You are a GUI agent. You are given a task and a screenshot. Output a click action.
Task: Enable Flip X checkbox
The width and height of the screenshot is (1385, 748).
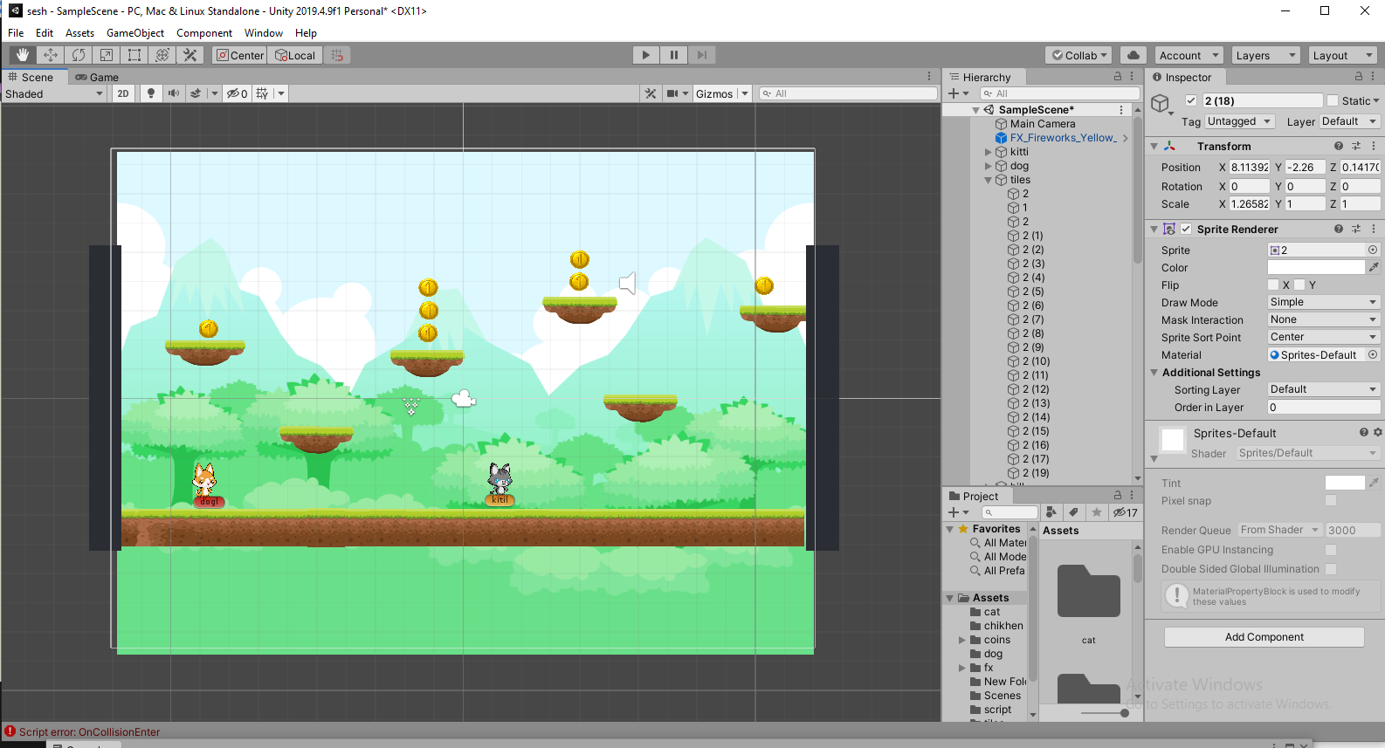[1273, 285]
